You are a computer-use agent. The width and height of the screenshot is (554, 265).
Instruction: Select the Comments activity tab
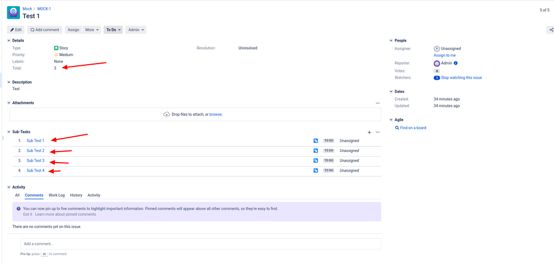point(34,195)
